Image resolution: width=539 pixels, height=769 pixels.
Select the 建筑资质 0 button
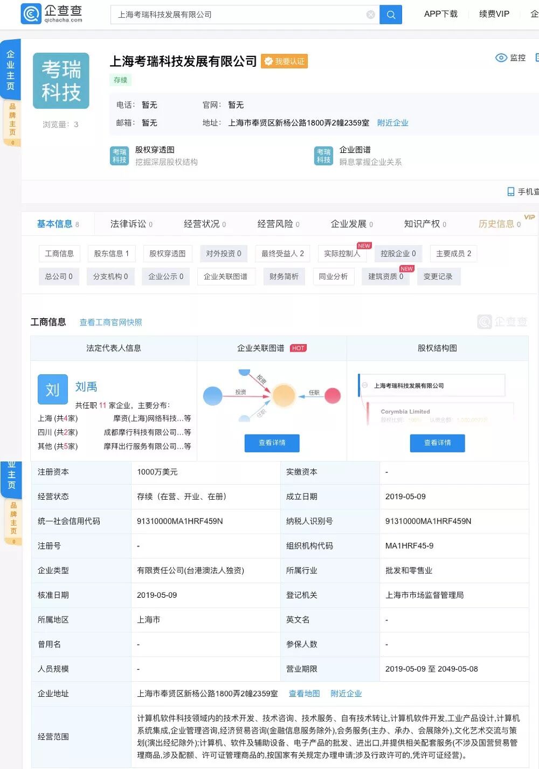click(x=385, y=277)
